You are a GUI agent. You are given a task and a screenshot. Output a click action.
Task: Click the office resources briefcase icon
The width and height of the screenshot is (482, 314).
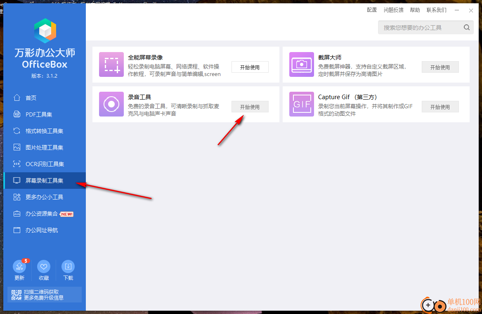17,214
